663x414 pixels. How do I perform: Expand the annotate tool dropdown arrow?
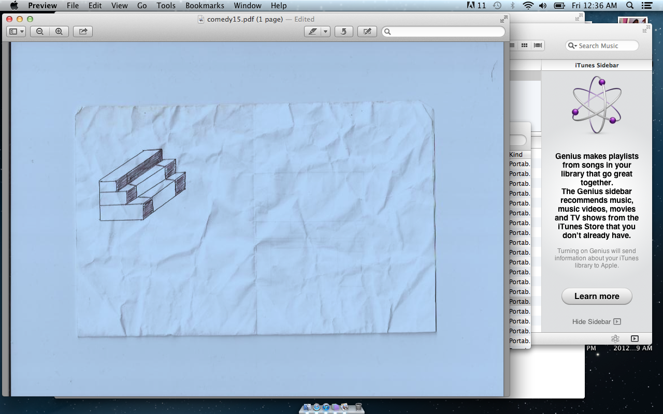[325, 32]
